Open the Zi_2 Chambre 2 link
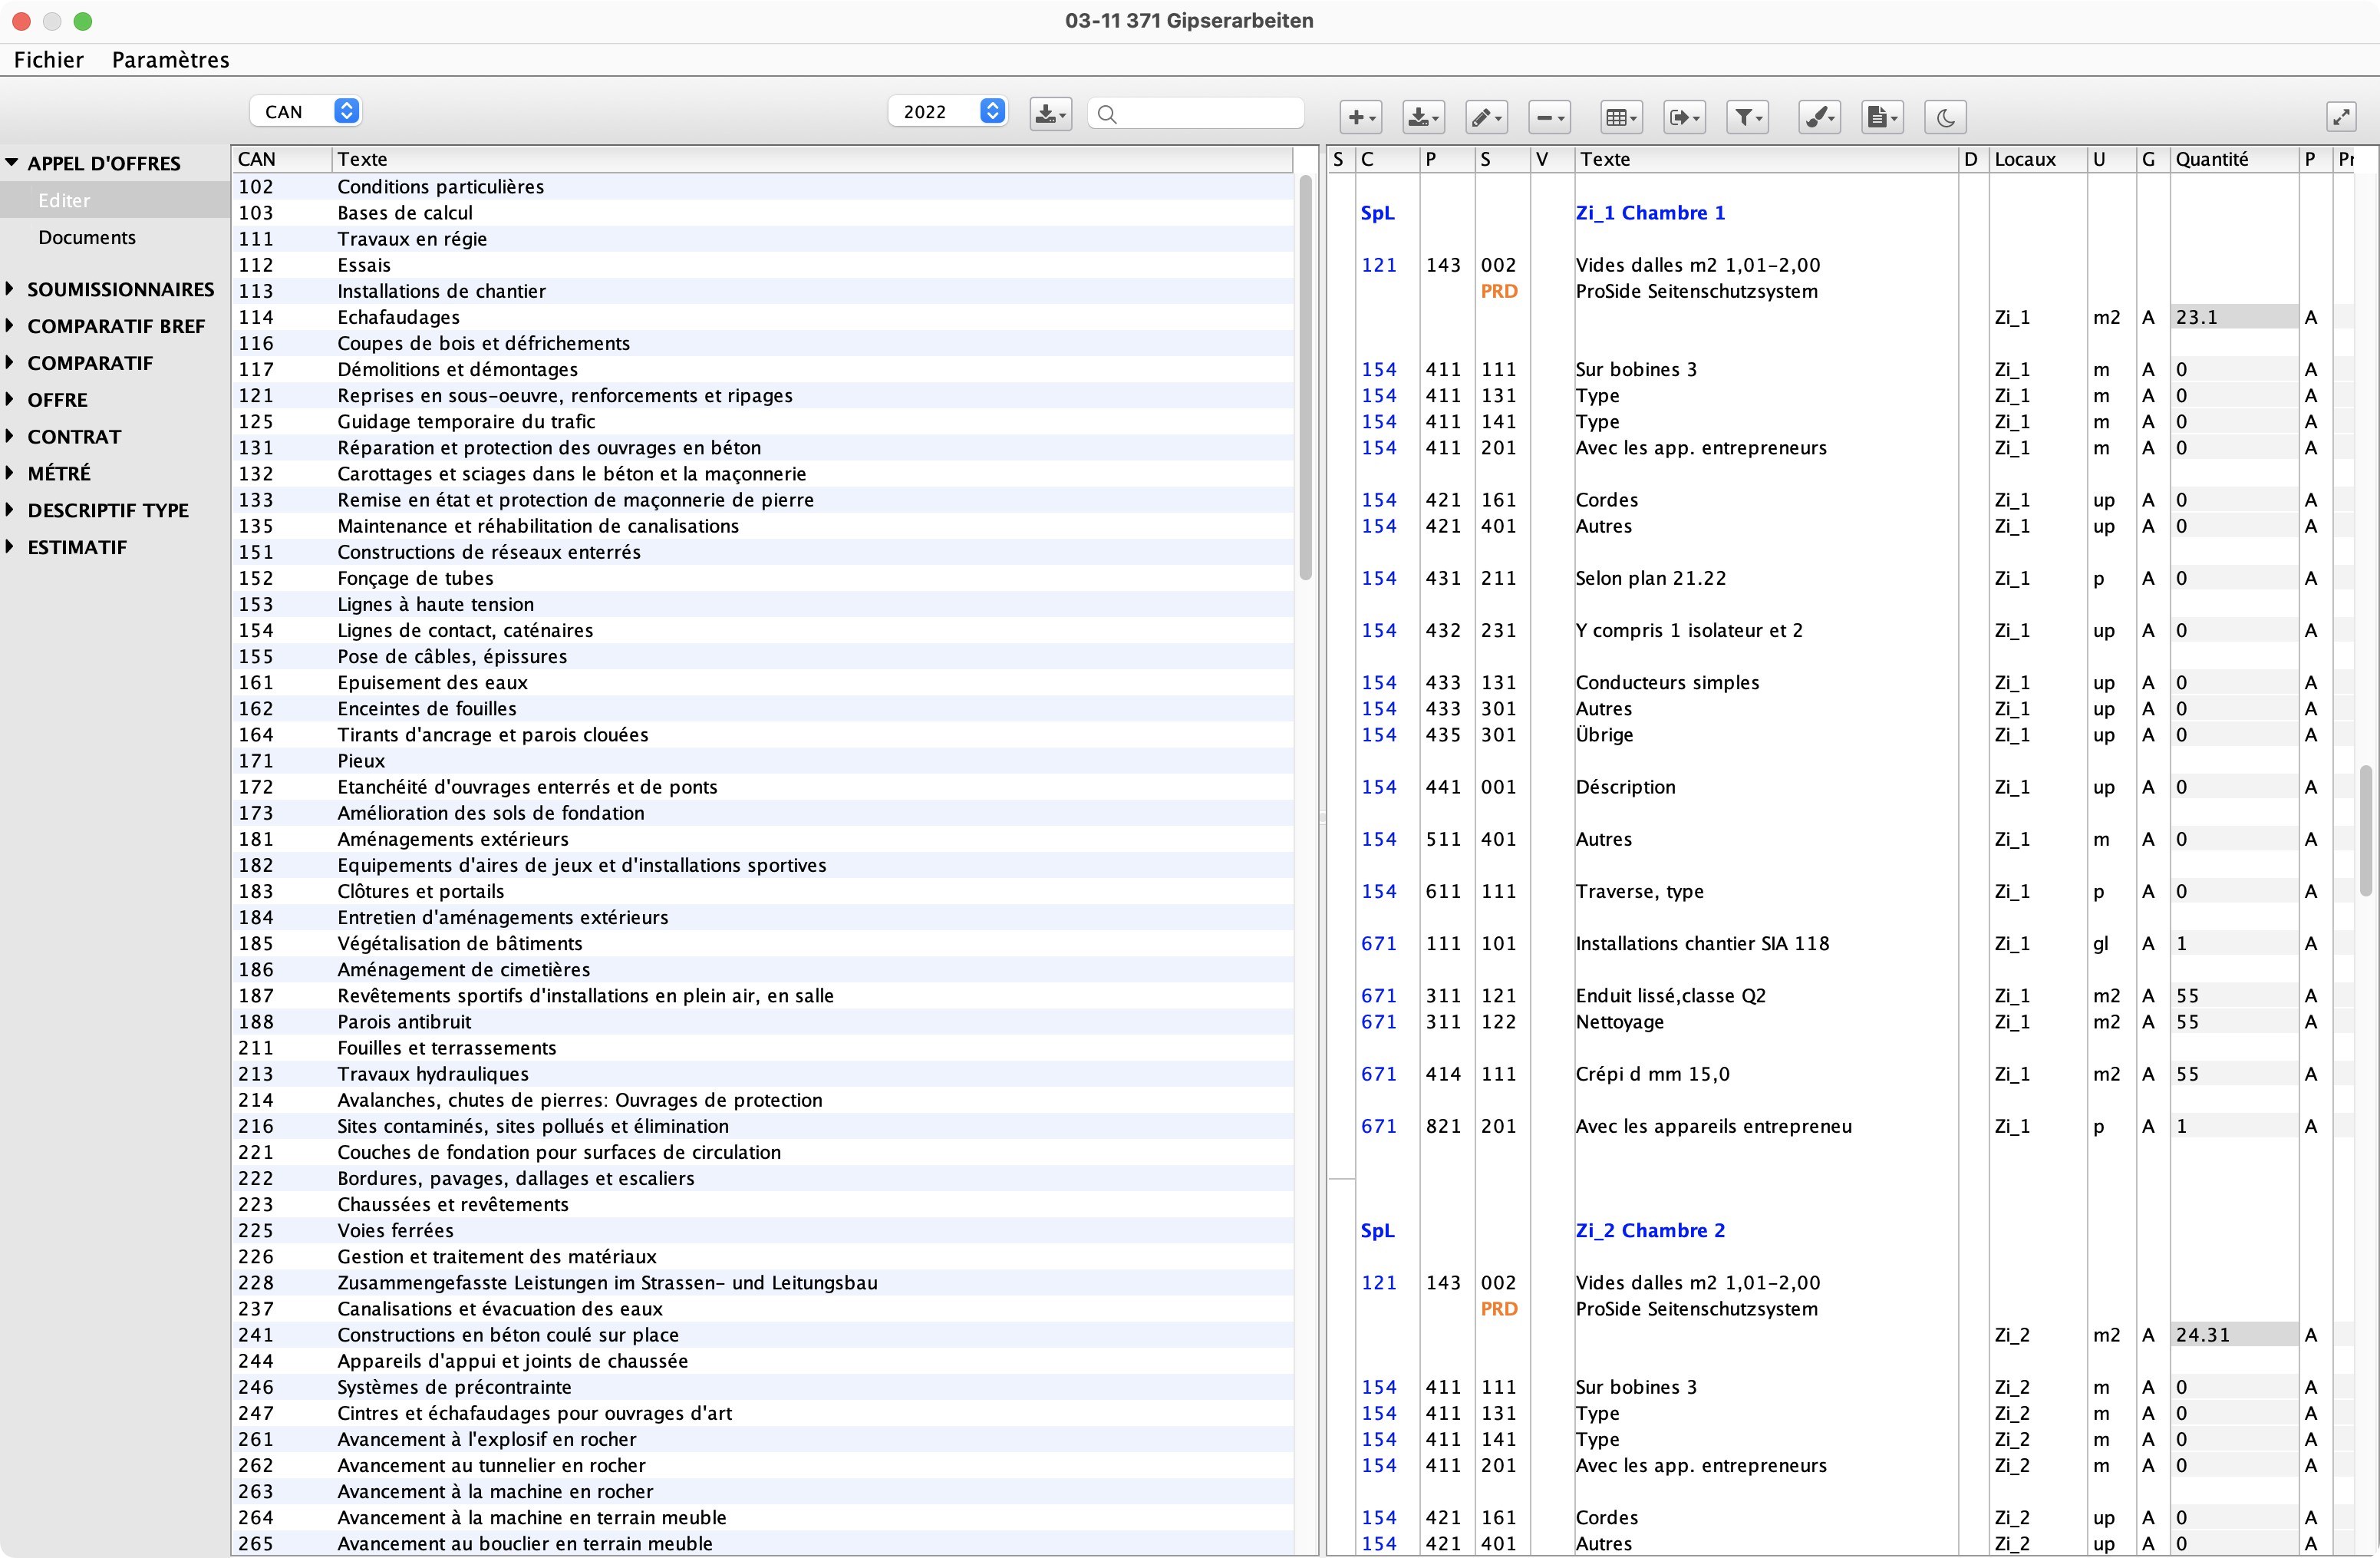This screenshot has height=1558, width=2380. coord(1650,1230)
